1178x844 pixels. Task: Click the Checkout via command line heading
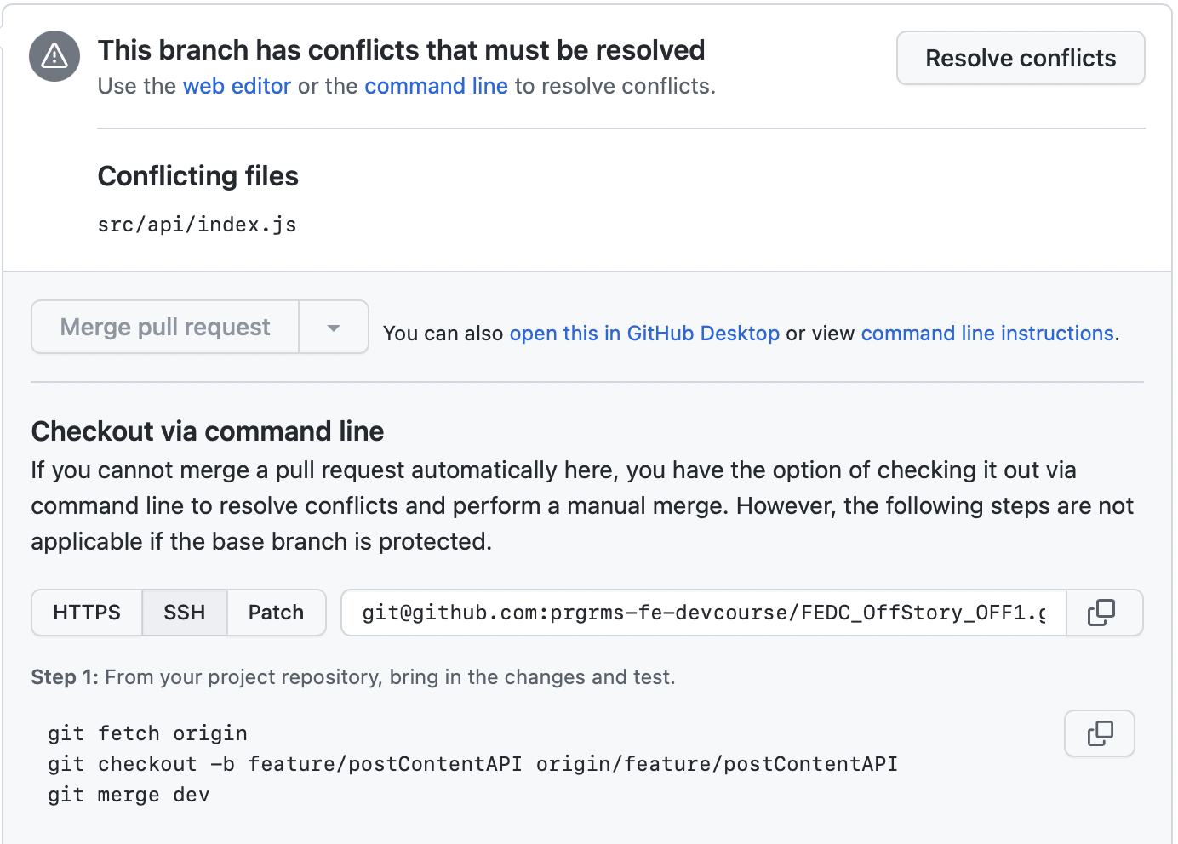(208, 431)
